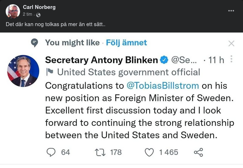Open the Facebook post options three-dot menu
This screenshot has height=168, width=243.
[x=231, y=11]
